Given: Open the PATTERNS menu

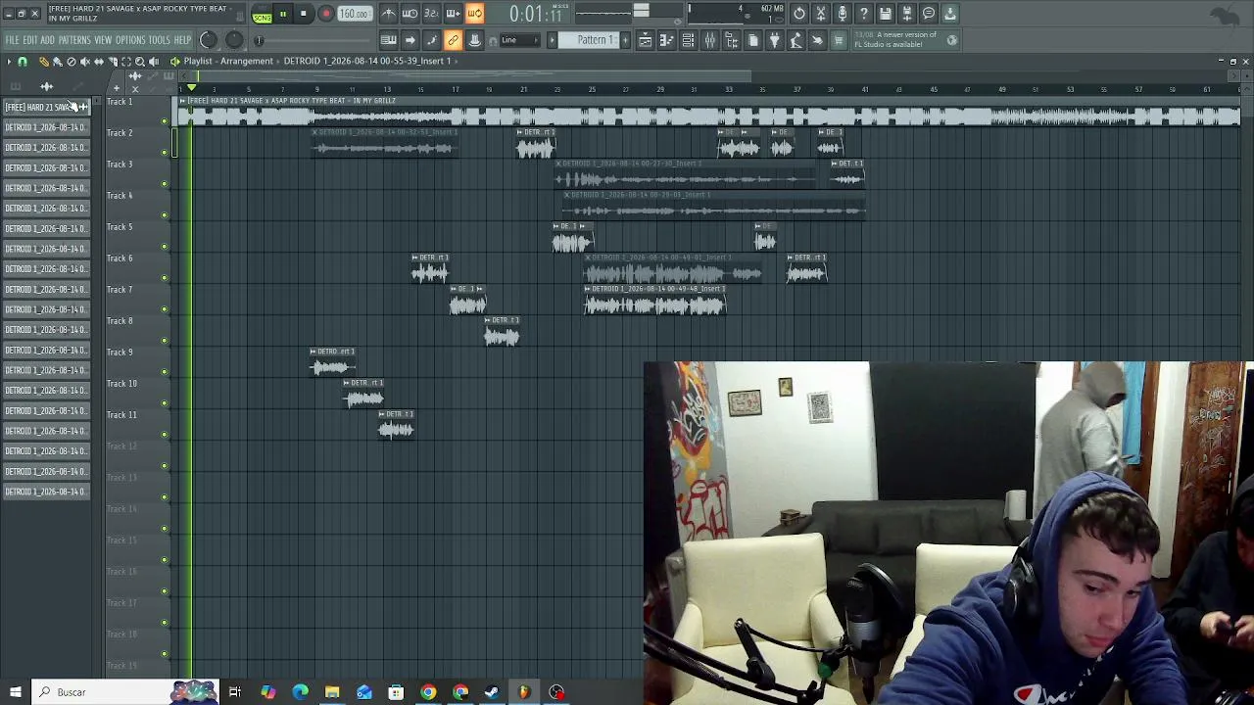Looking at the screenshot, I should (x=74, y=40).
